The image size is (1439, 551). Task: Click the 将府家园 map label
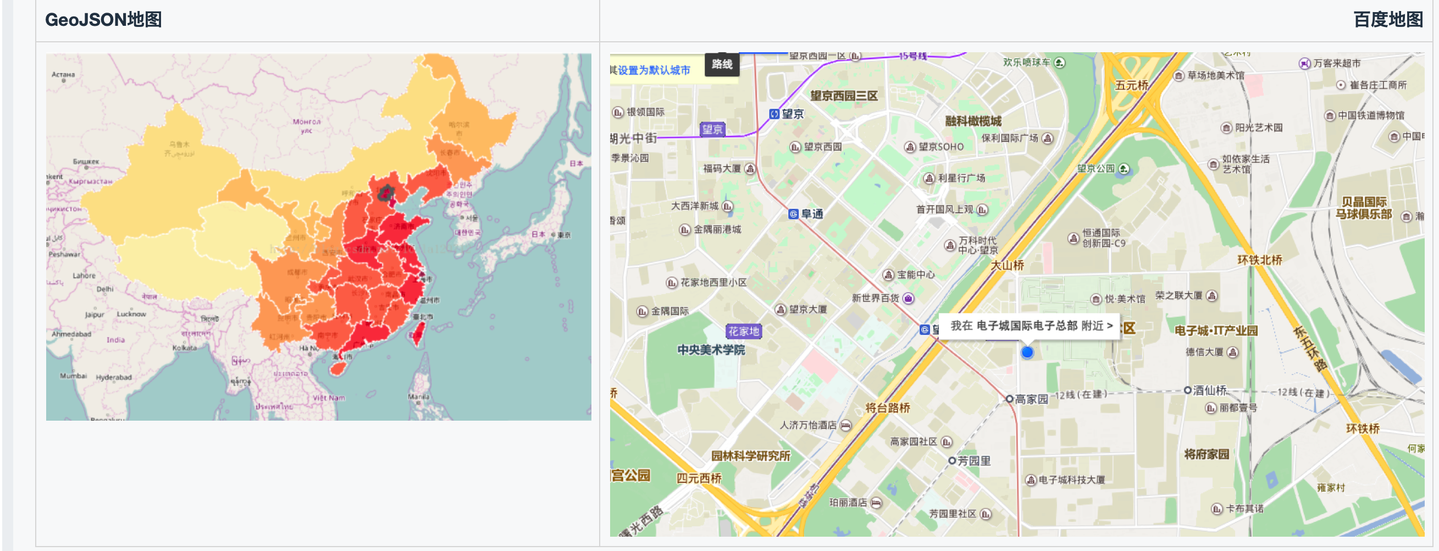point(1206,454)
